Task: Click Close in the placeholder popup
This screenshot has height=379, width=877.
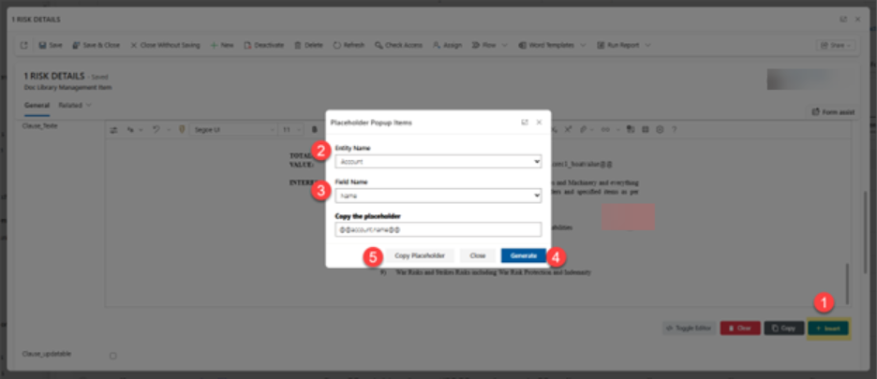Action: tap(478, 255)
